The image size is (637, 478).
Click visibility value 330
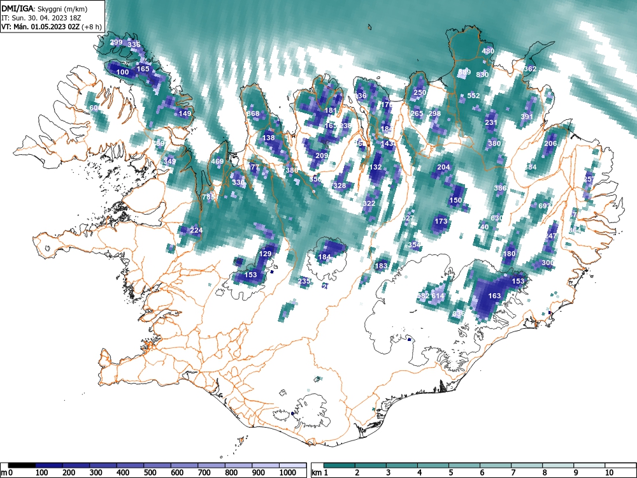238,182
